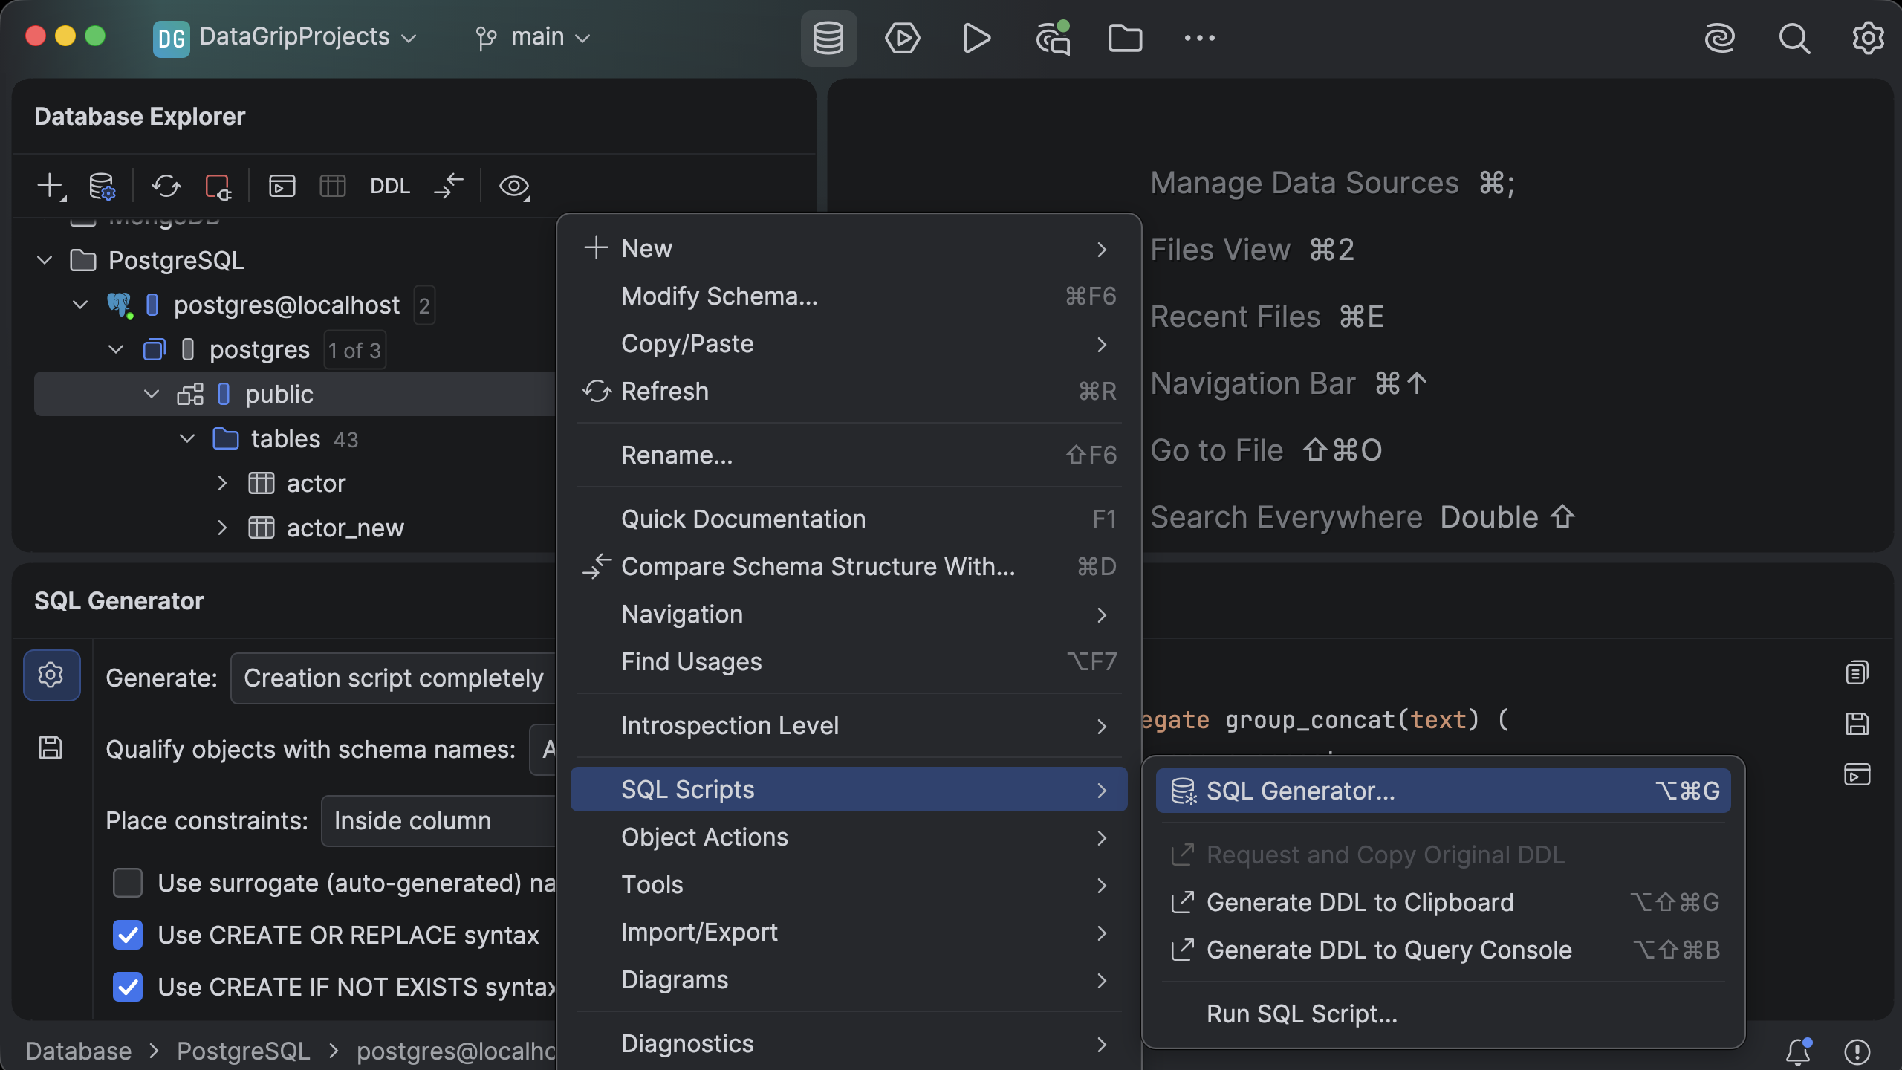
Task: Click the Deactivate data source red icon
Action: click(x=218, y=186)
